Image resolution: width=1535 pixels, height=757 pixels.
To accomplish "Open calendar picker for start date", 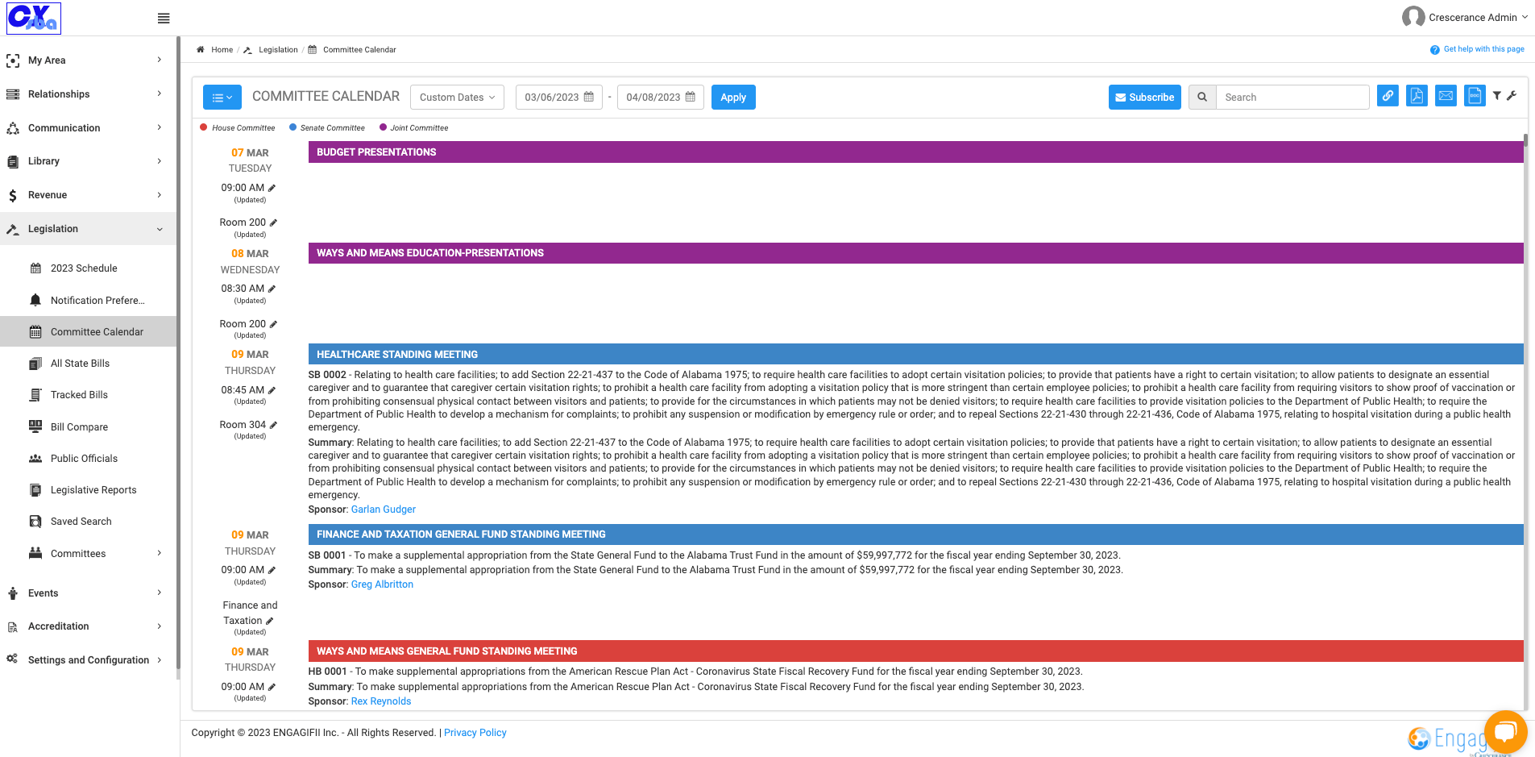I will point(589,97).
